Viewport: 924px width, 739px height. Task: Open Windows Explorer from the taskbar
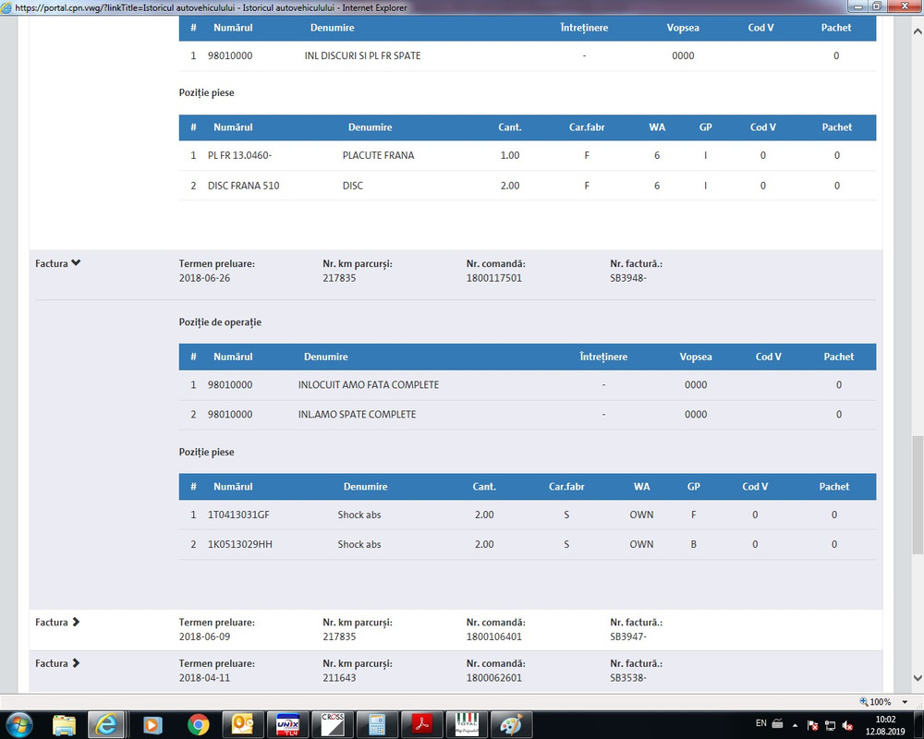click(x=64, y=724)
